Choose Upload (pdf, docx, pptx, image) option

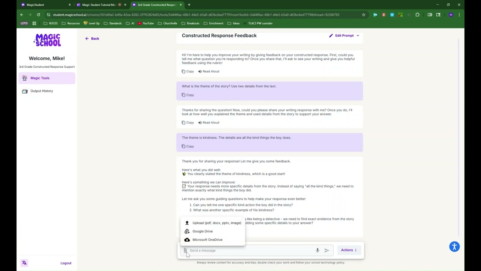pos(213,223)
